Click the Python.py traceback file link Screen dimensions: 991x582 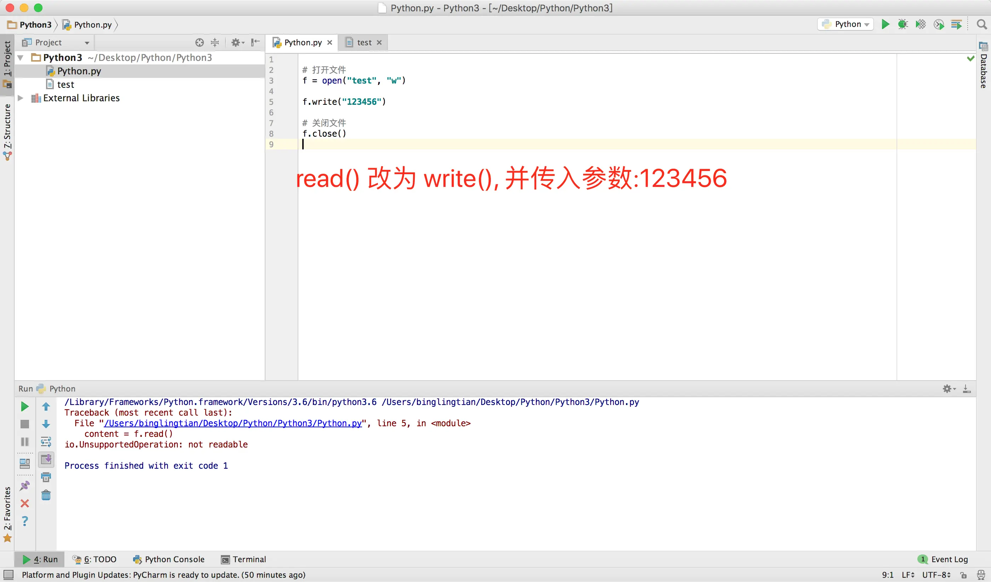coord(233,423)
